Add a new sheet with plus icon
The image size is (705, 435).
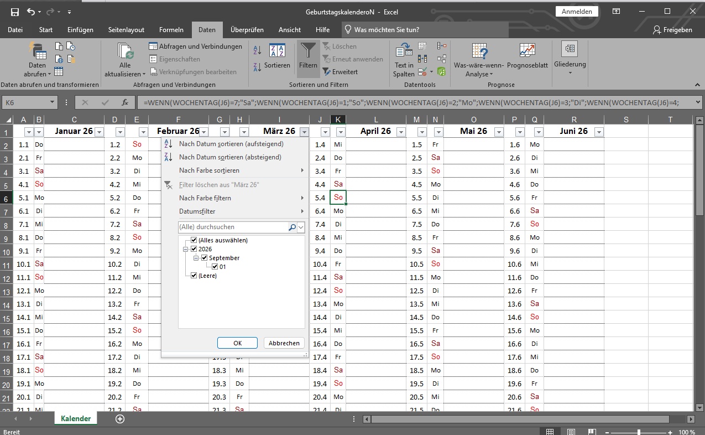point(119,419)
